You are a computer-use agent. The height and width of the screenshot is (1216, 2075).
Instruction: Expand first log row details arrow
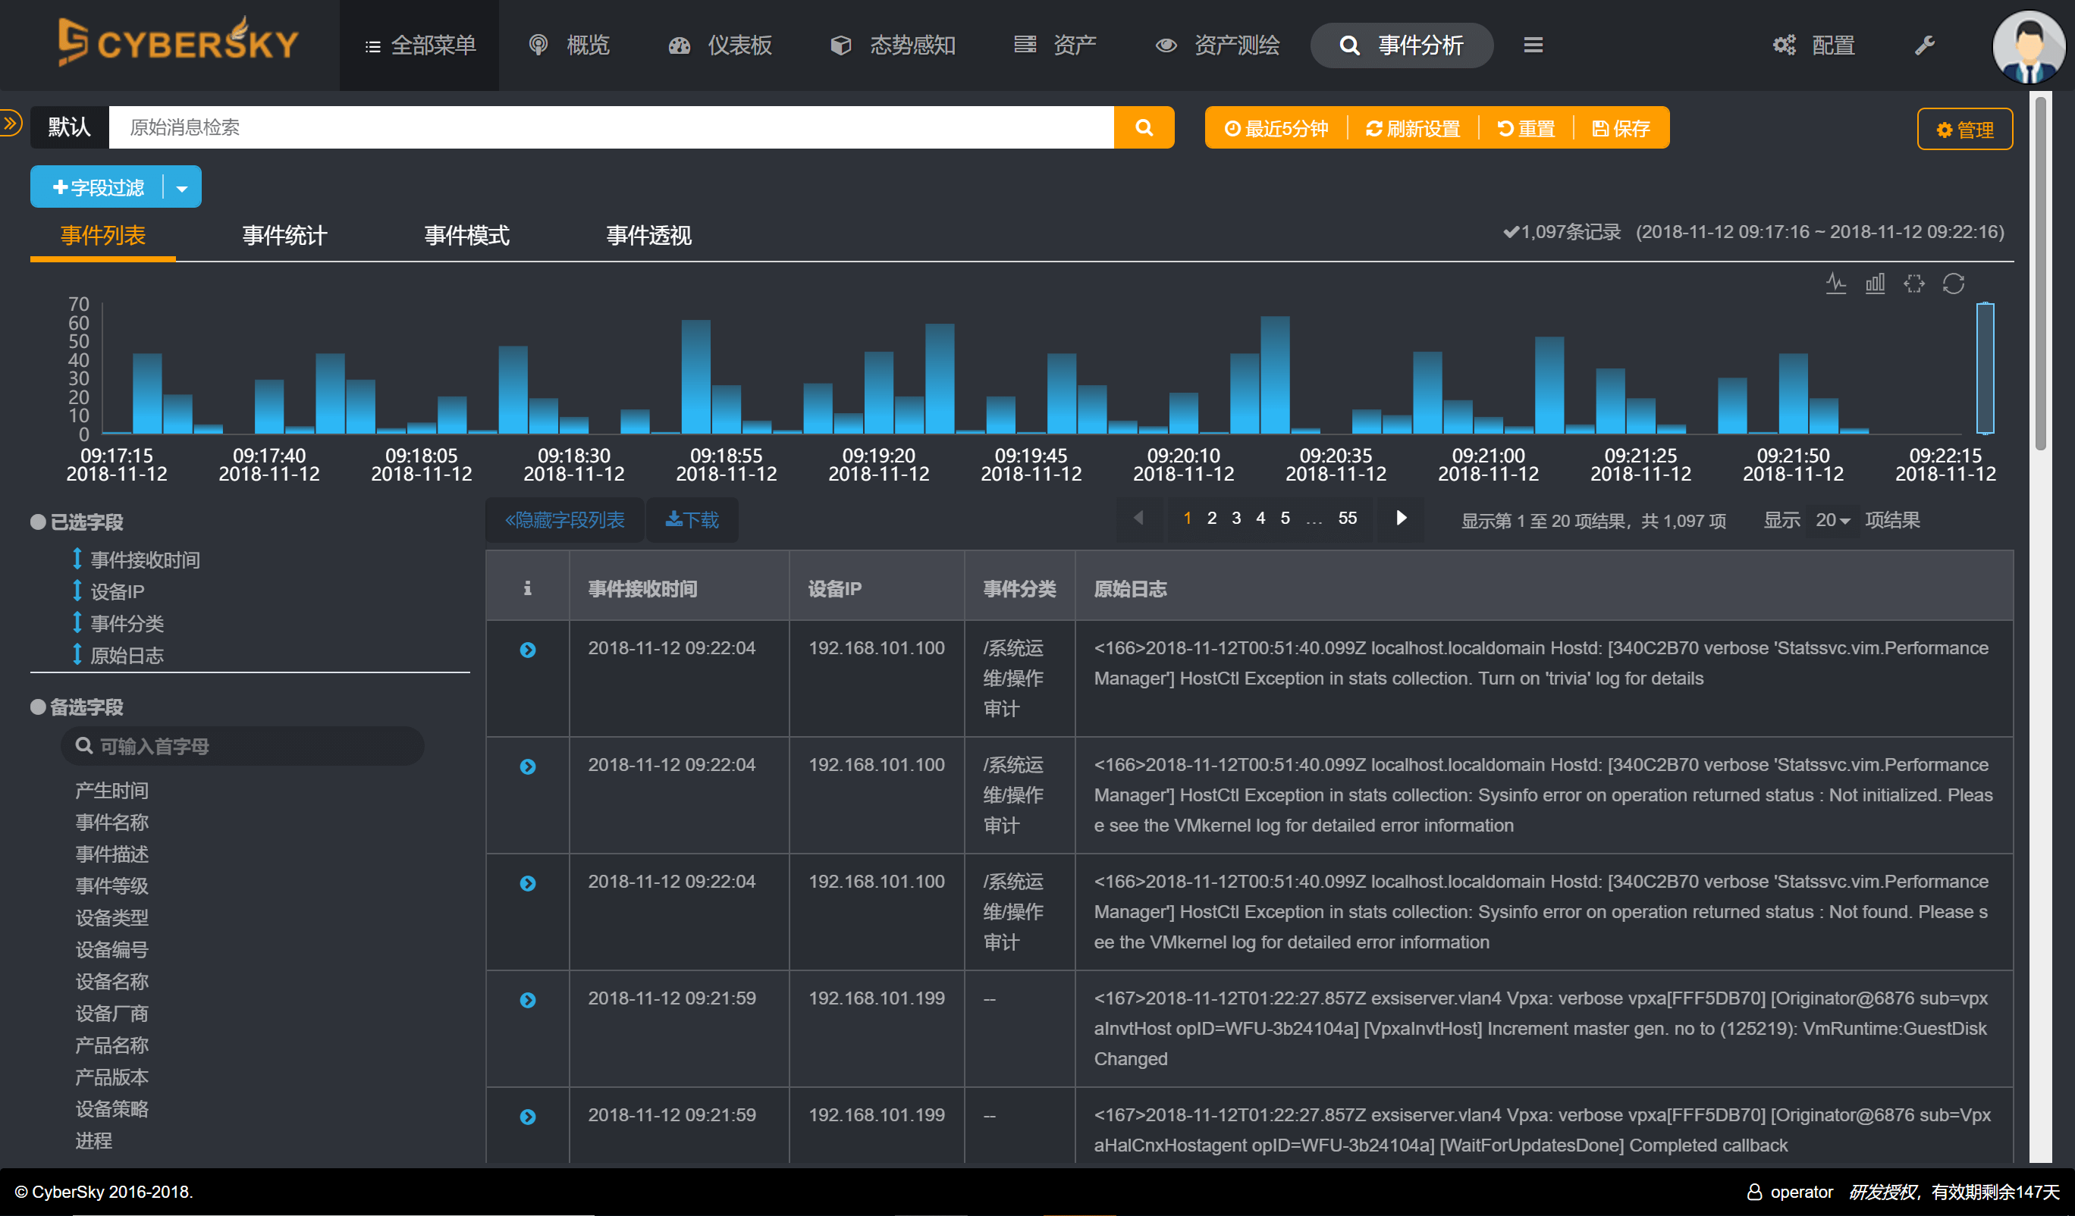[528, 650]
